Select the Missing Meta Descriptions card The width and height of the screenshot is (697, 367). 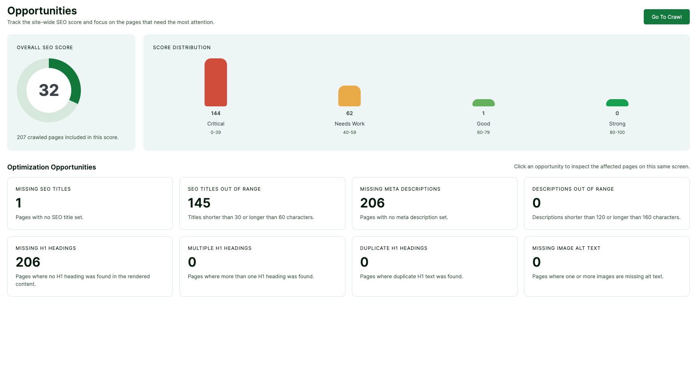(x=434, y=203)
